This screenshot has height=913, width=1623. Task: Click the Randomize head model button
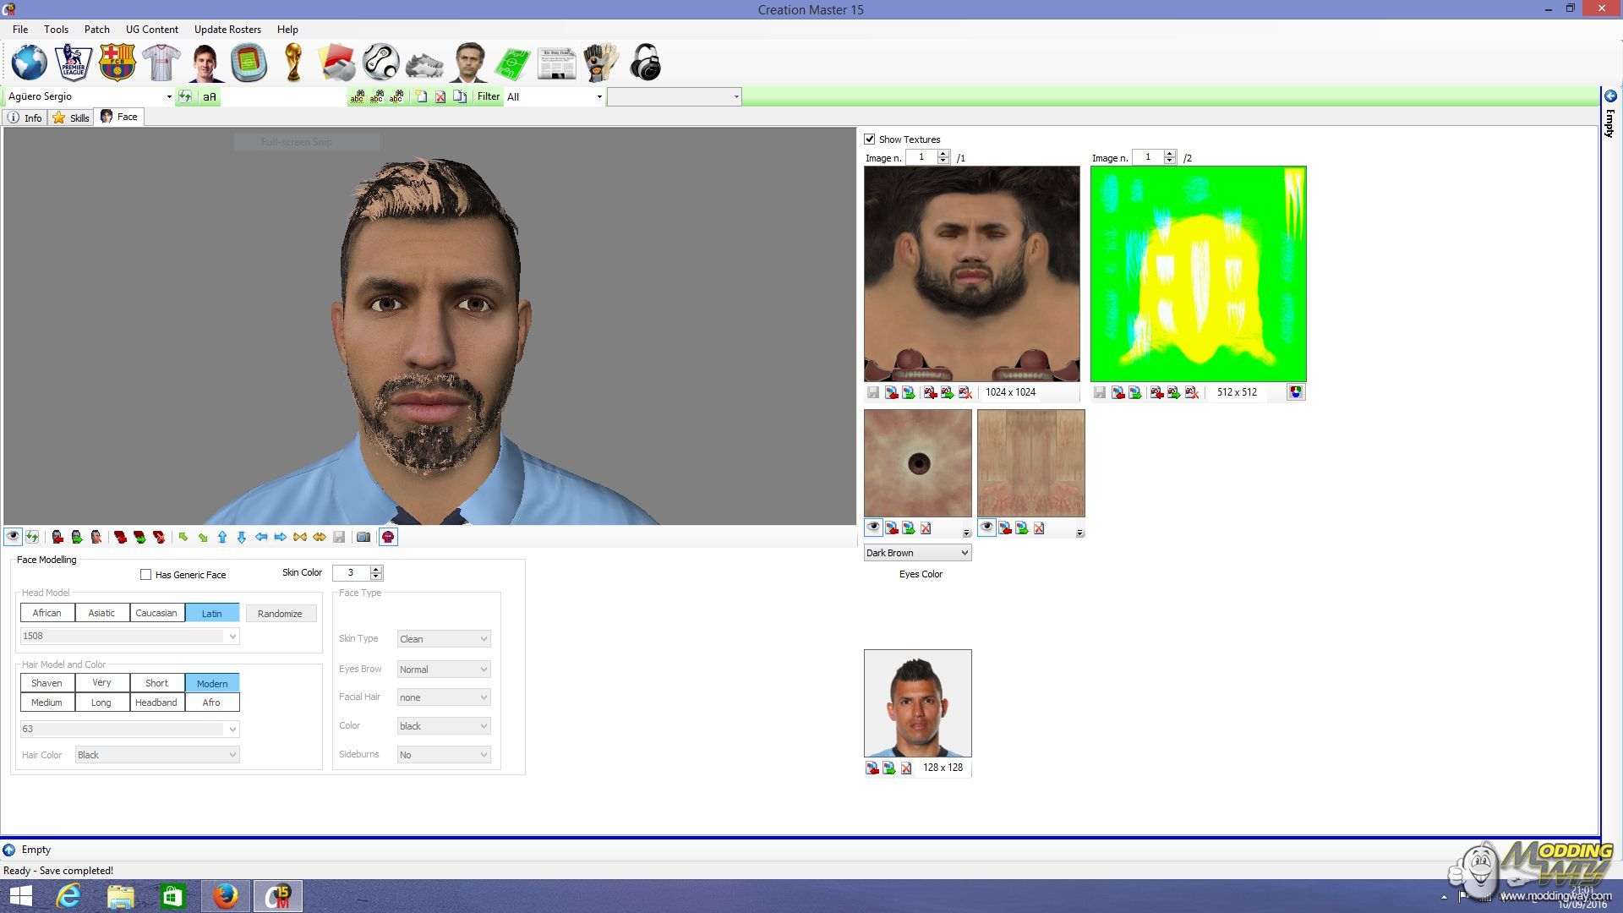pyautogui.click(x=280, y=614)
